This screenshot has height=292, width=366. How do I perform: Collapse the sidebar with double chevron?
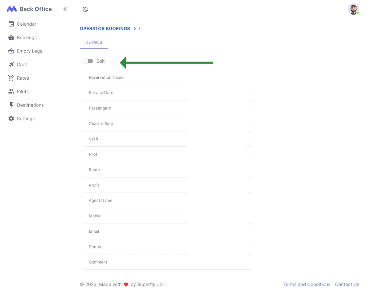(x=65, y=9)
